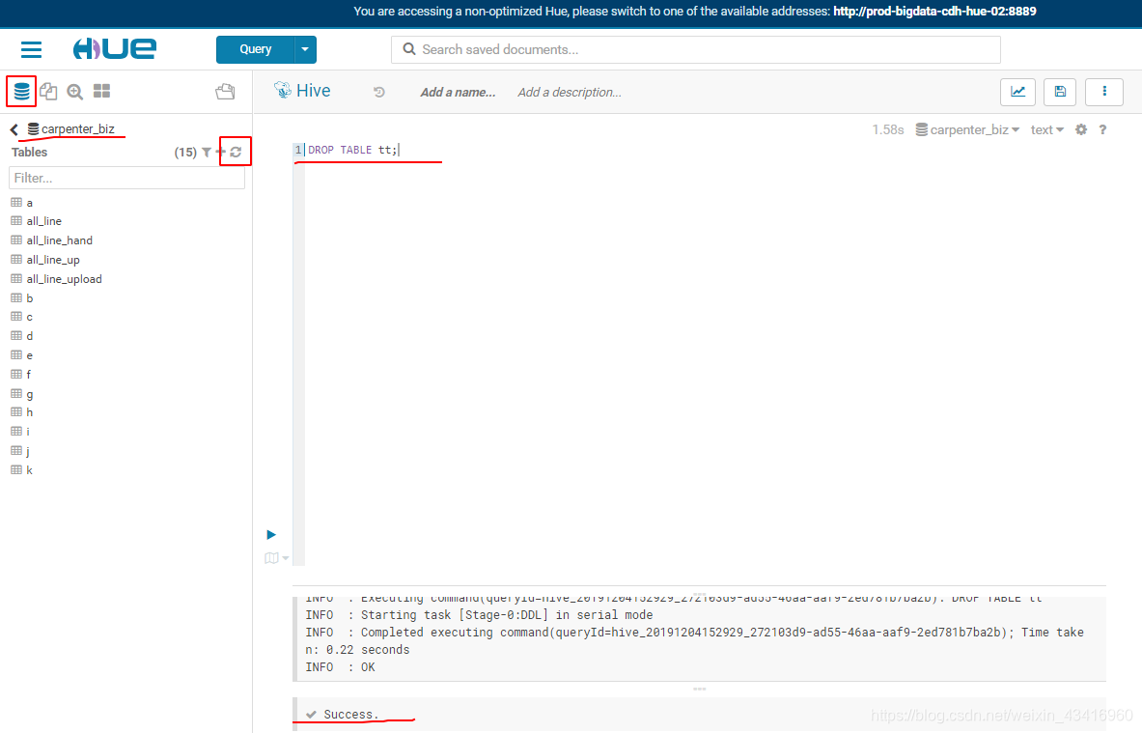Run the query with play button

click(271, 535)
